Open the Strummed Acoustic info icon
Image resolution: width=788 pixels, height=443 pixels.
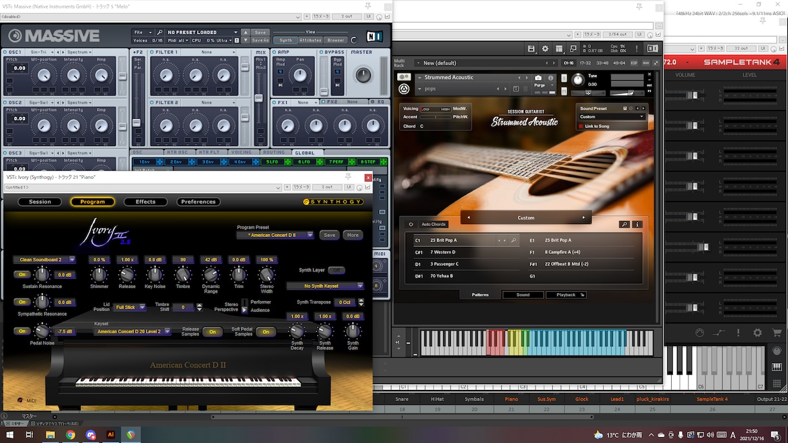[x=551, y=77]
